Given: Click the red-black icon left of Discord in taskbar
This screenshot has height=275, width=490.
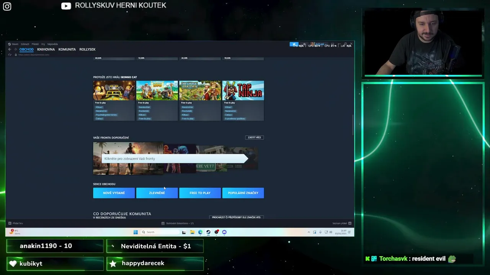Looking at the screenshot, I should [216, 232].
